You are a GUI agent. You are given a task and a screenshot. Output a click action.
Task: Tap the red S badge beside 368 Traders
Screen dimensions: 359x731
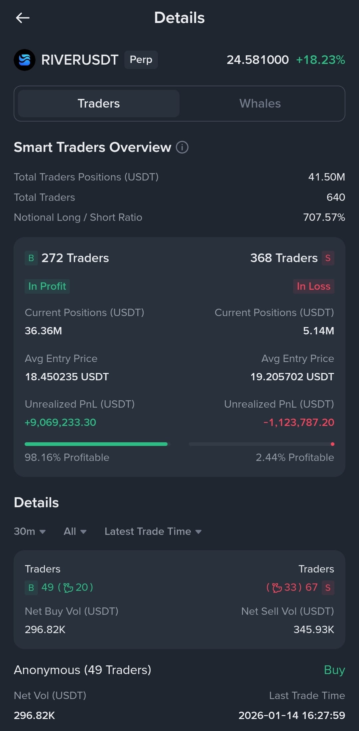tap(328, 258)
